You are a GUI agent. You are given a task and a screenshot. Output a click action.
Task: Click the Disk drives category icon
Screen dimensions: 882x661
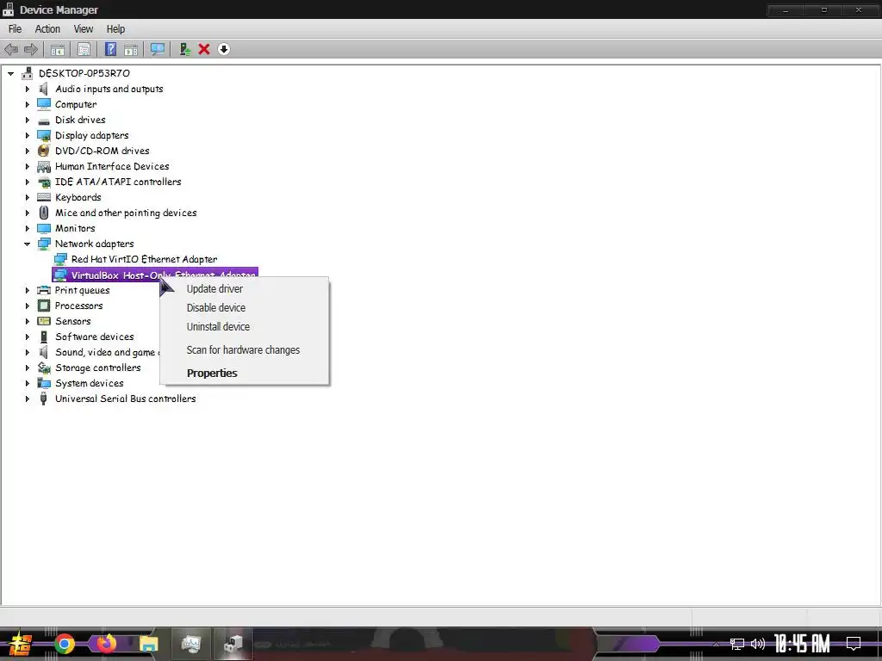coord(44,120)
